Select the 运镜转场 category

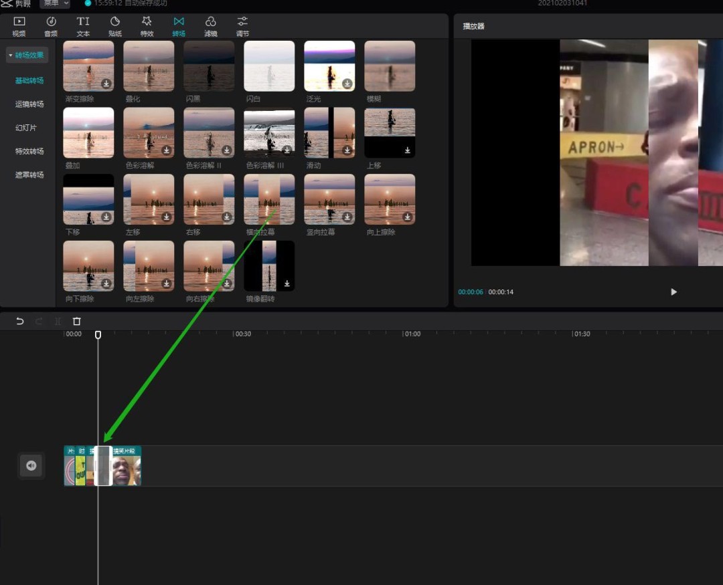(29, 104)
